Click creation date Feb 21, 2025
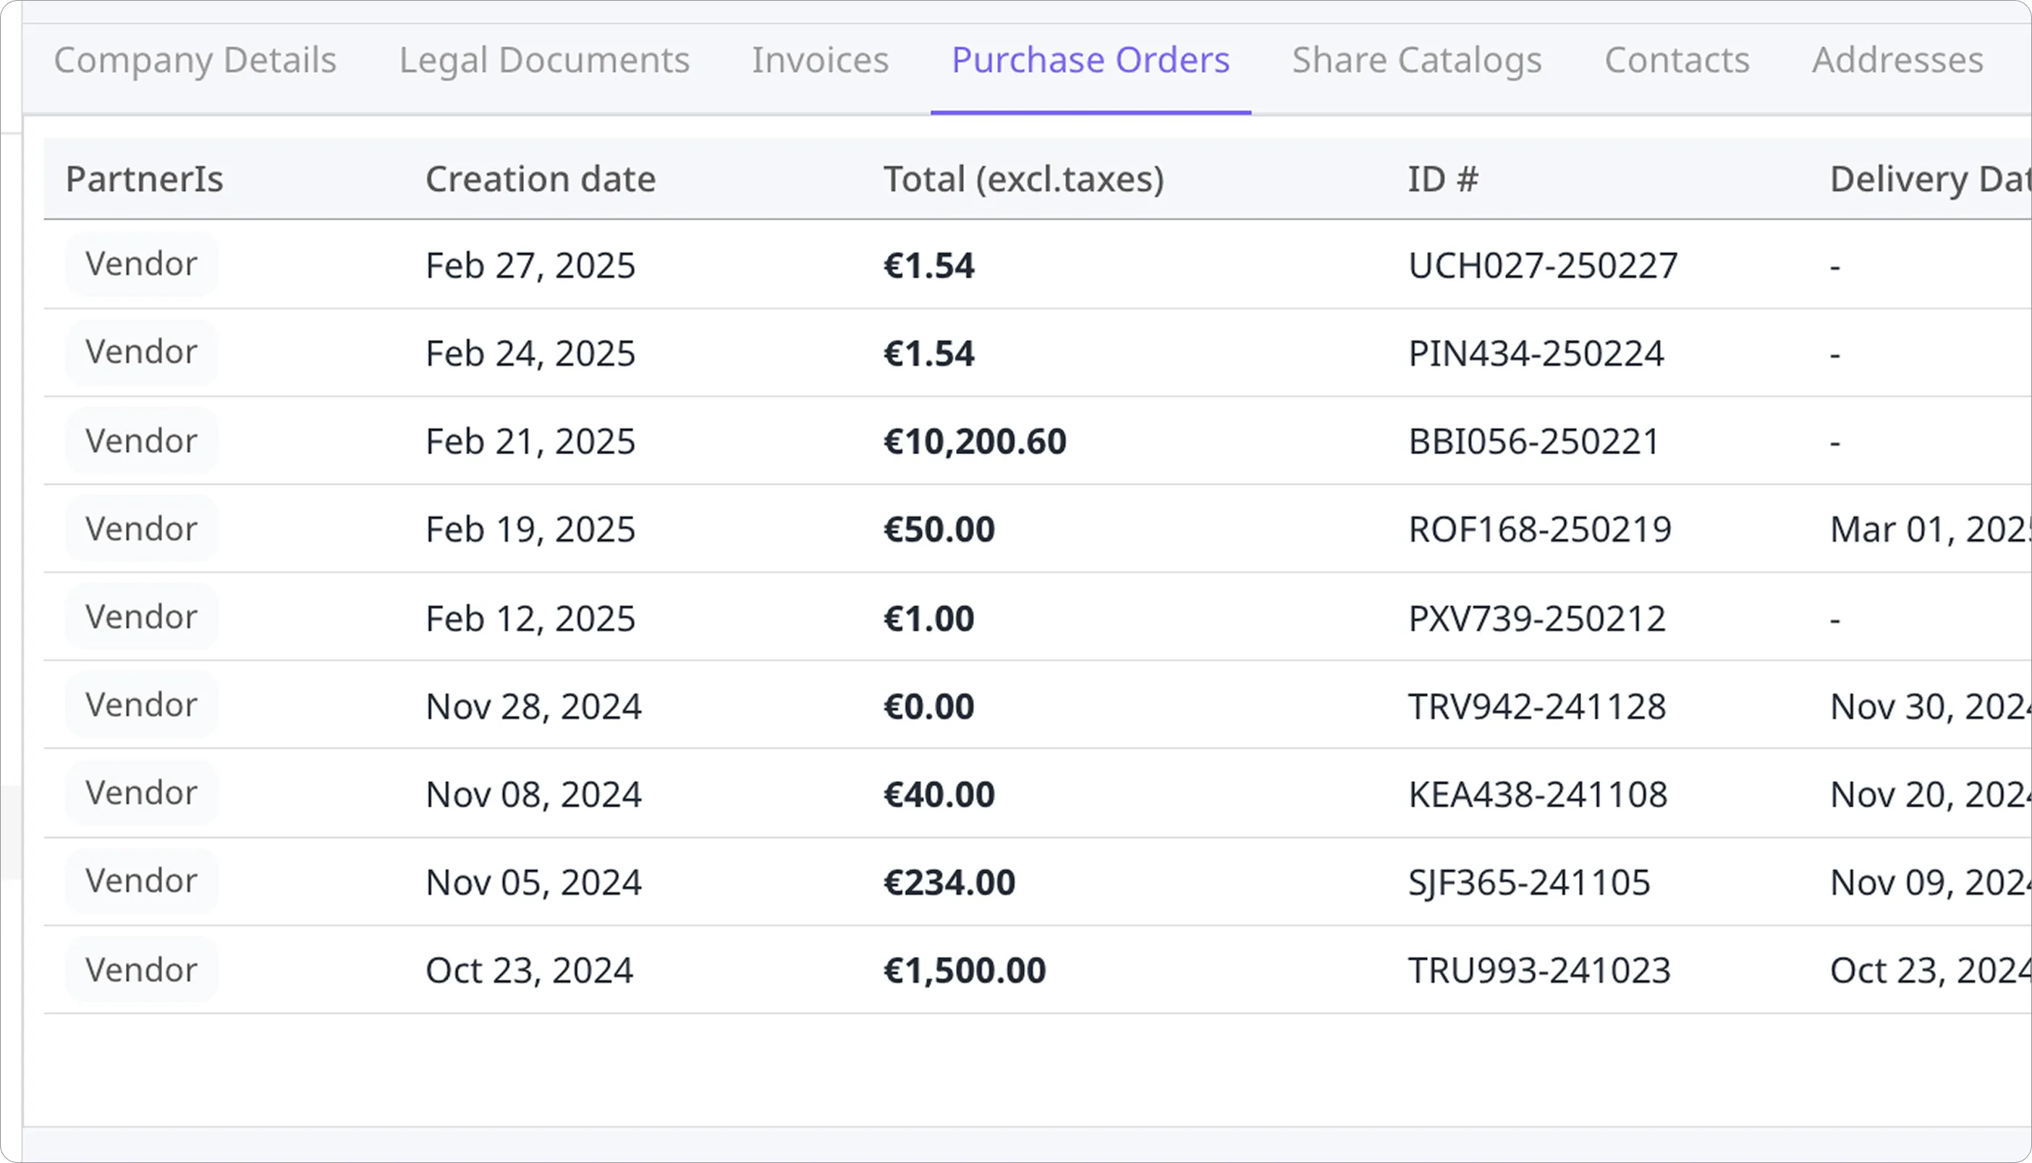Viewport: 2032px width, 1163px height. tap(530, 442)
